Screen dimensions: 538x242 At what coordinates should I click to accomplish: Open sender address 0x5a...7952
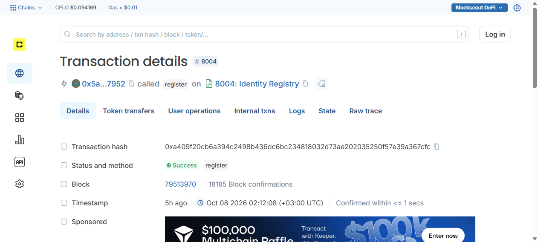(104, 84)
